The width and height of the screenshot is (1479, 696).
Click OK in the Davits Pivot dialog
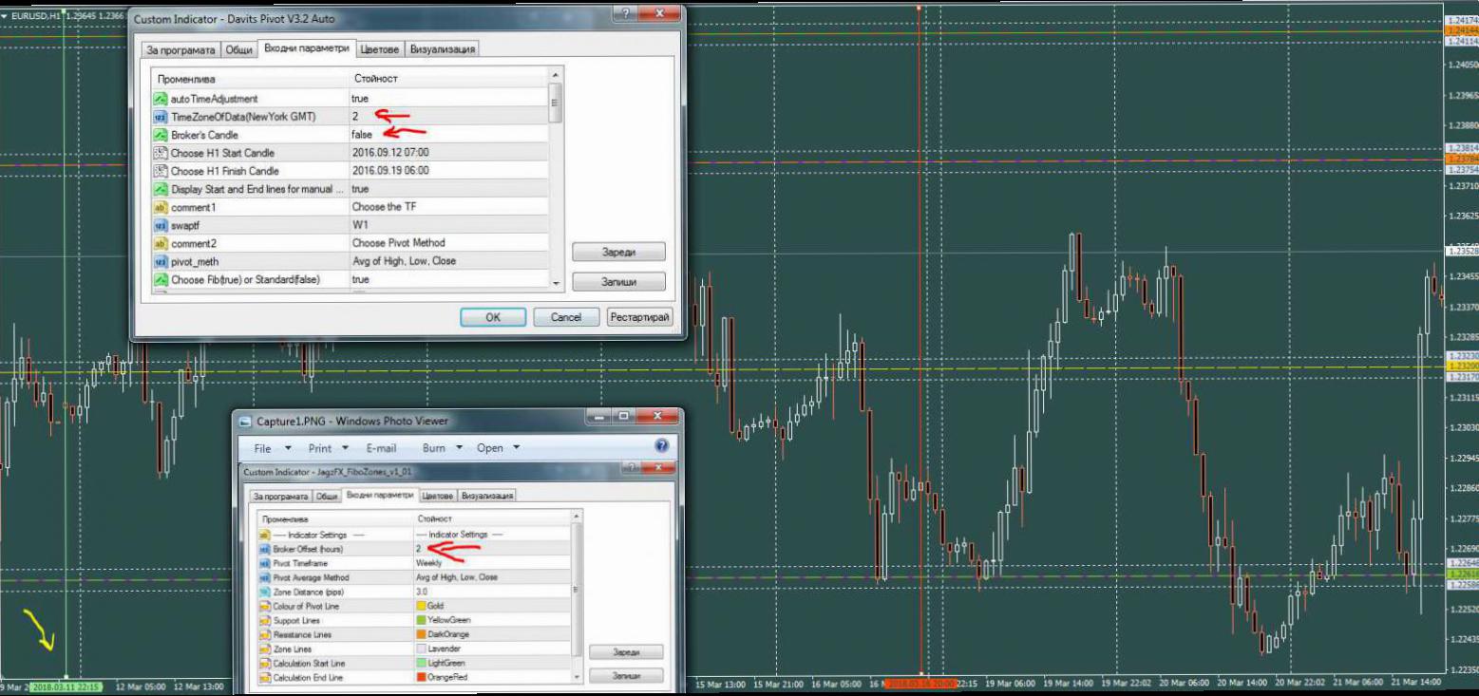pyautogui.click(x=492, y=317)
